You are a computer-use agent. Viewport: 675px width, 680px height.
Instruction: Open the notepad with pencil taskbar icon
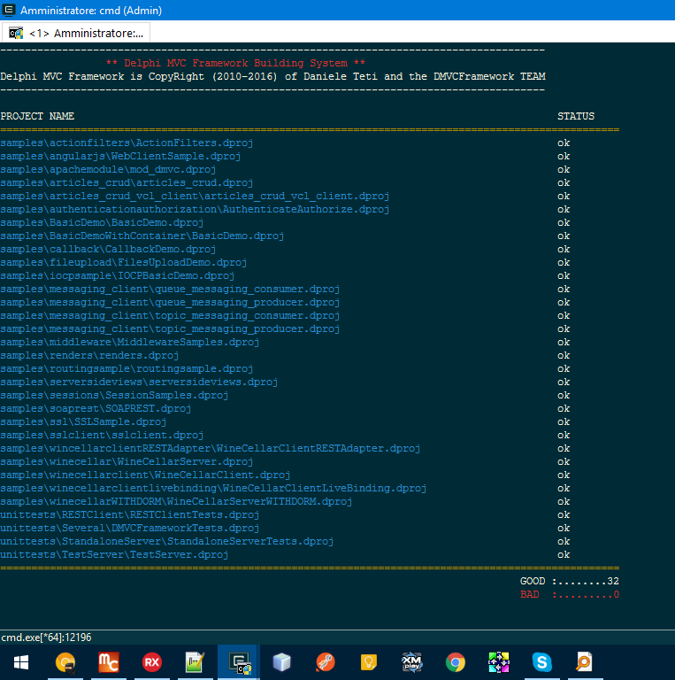click(195, 662)
